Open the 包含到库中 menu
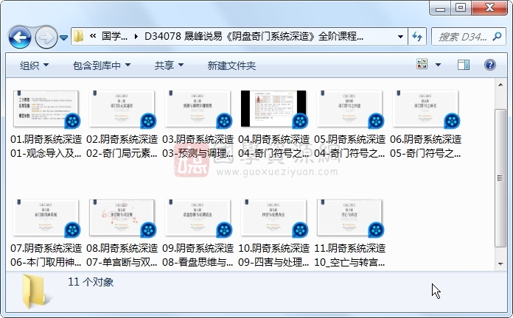Screen dimensions: 513x318 [102, 66]
